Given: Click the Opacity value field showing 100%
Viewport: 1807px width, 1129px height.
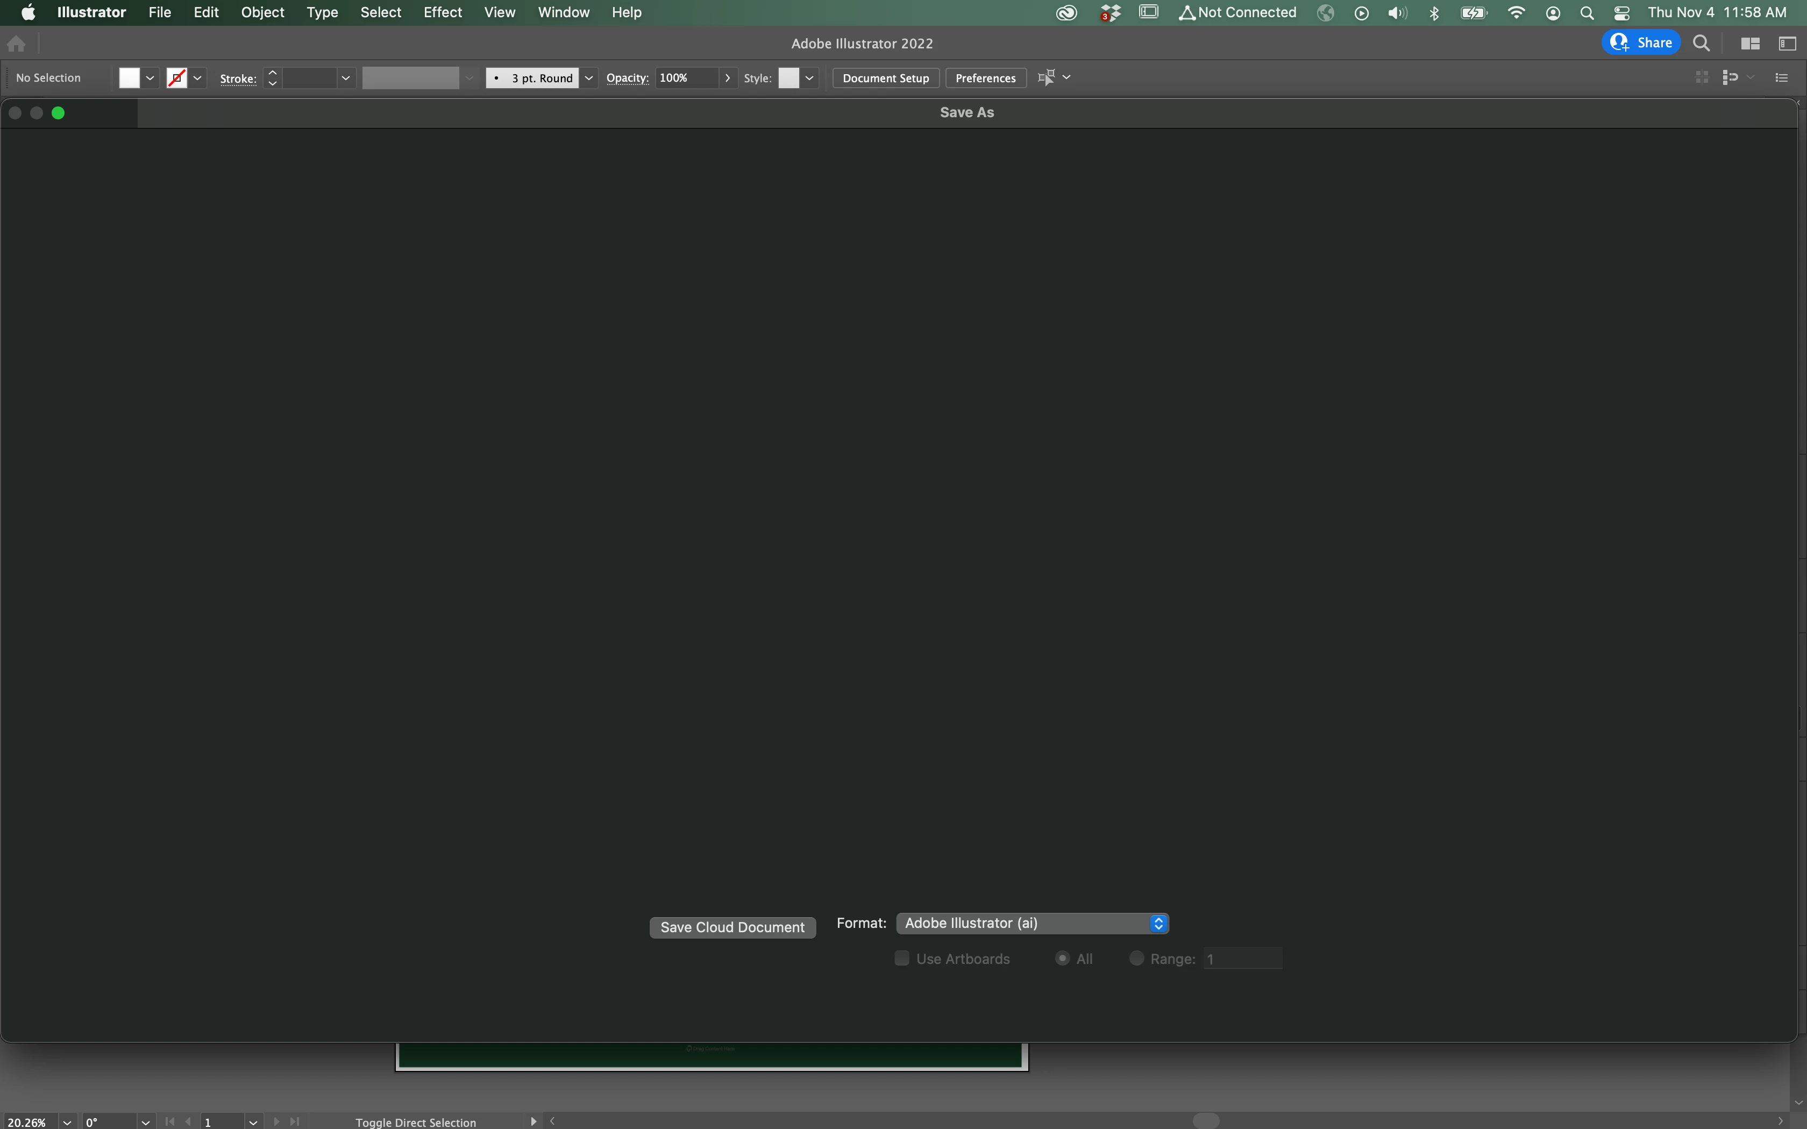Looking at the screenshot, I should tap(686, 77).
